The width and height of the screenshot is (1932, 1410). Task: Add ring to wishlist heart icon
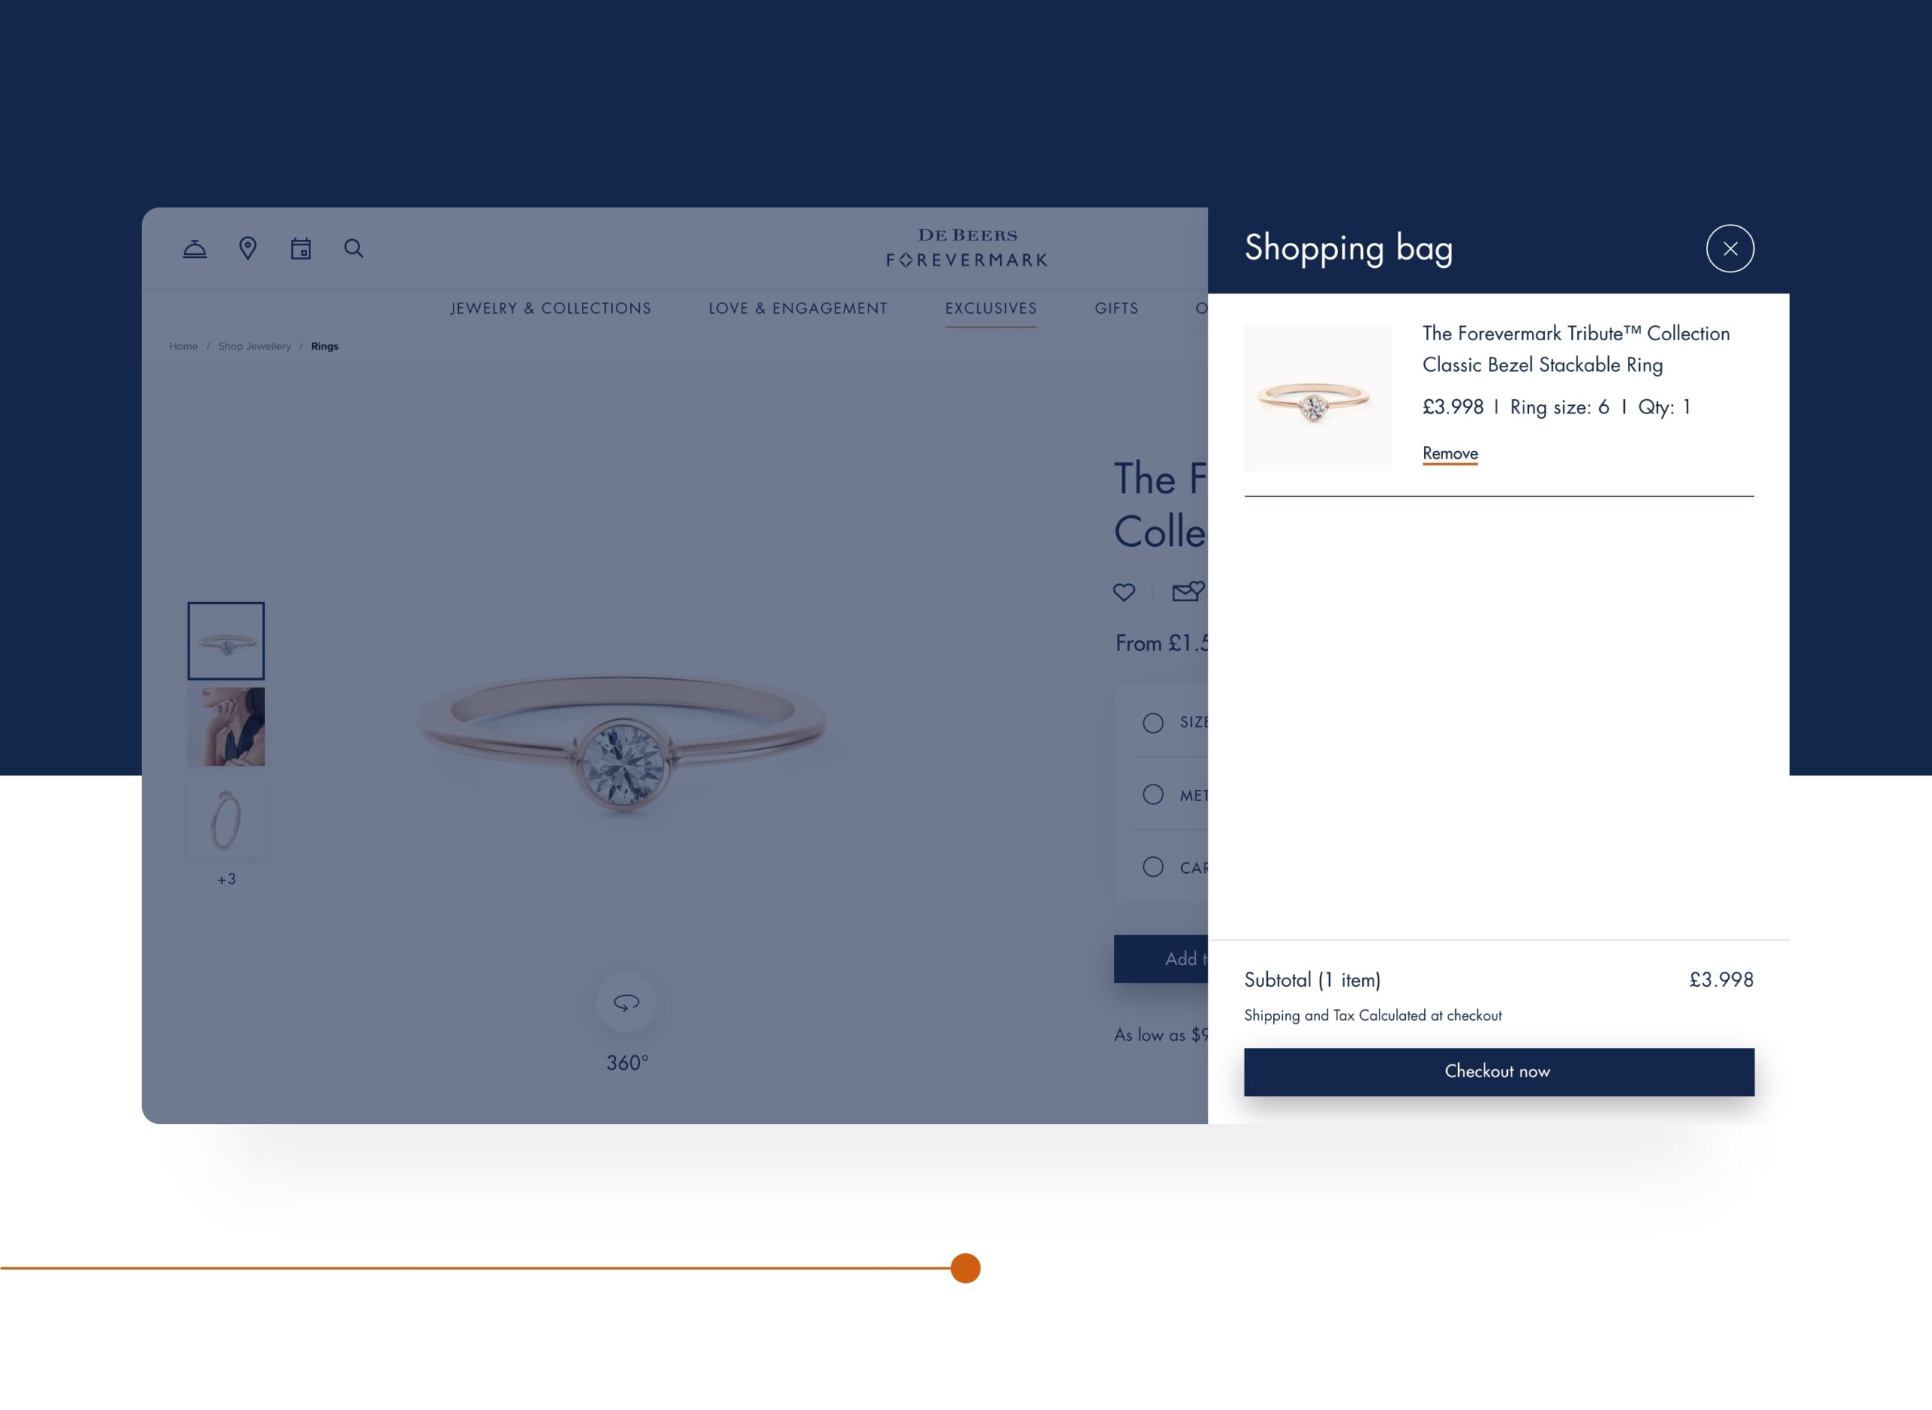[x=1124, y=591]
